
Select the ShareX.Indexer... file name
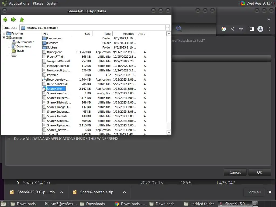58,112
